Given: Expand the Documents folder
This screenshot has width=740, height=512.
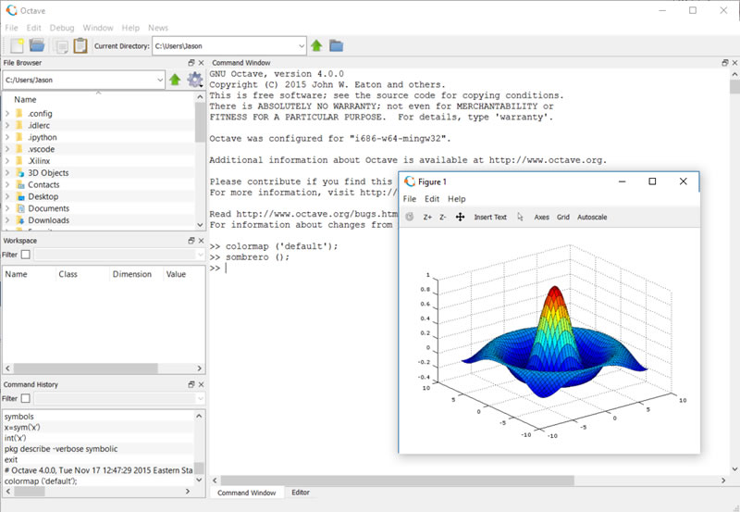Looking at the screenshot, I should tap(7, 208).
